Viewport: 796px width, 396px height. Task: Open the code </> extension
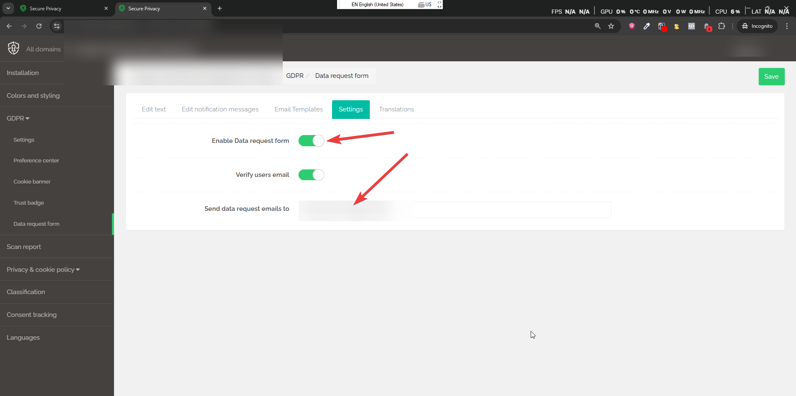pyautogui.click(x=691, y=26)
